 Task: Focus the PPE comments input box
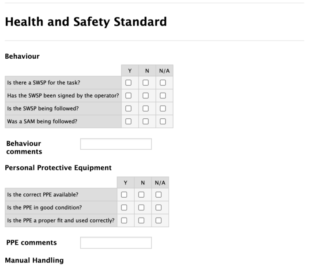[x=116, y=243]
